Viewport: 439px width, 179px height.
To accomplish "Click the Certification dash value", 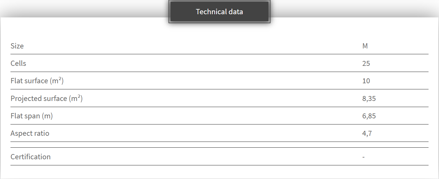I will coord(363,157).
